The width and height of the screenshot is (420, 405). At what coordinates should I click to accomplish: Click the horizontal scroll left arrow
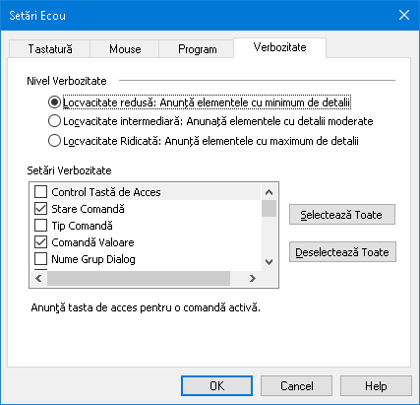click(x=38, y=279)
